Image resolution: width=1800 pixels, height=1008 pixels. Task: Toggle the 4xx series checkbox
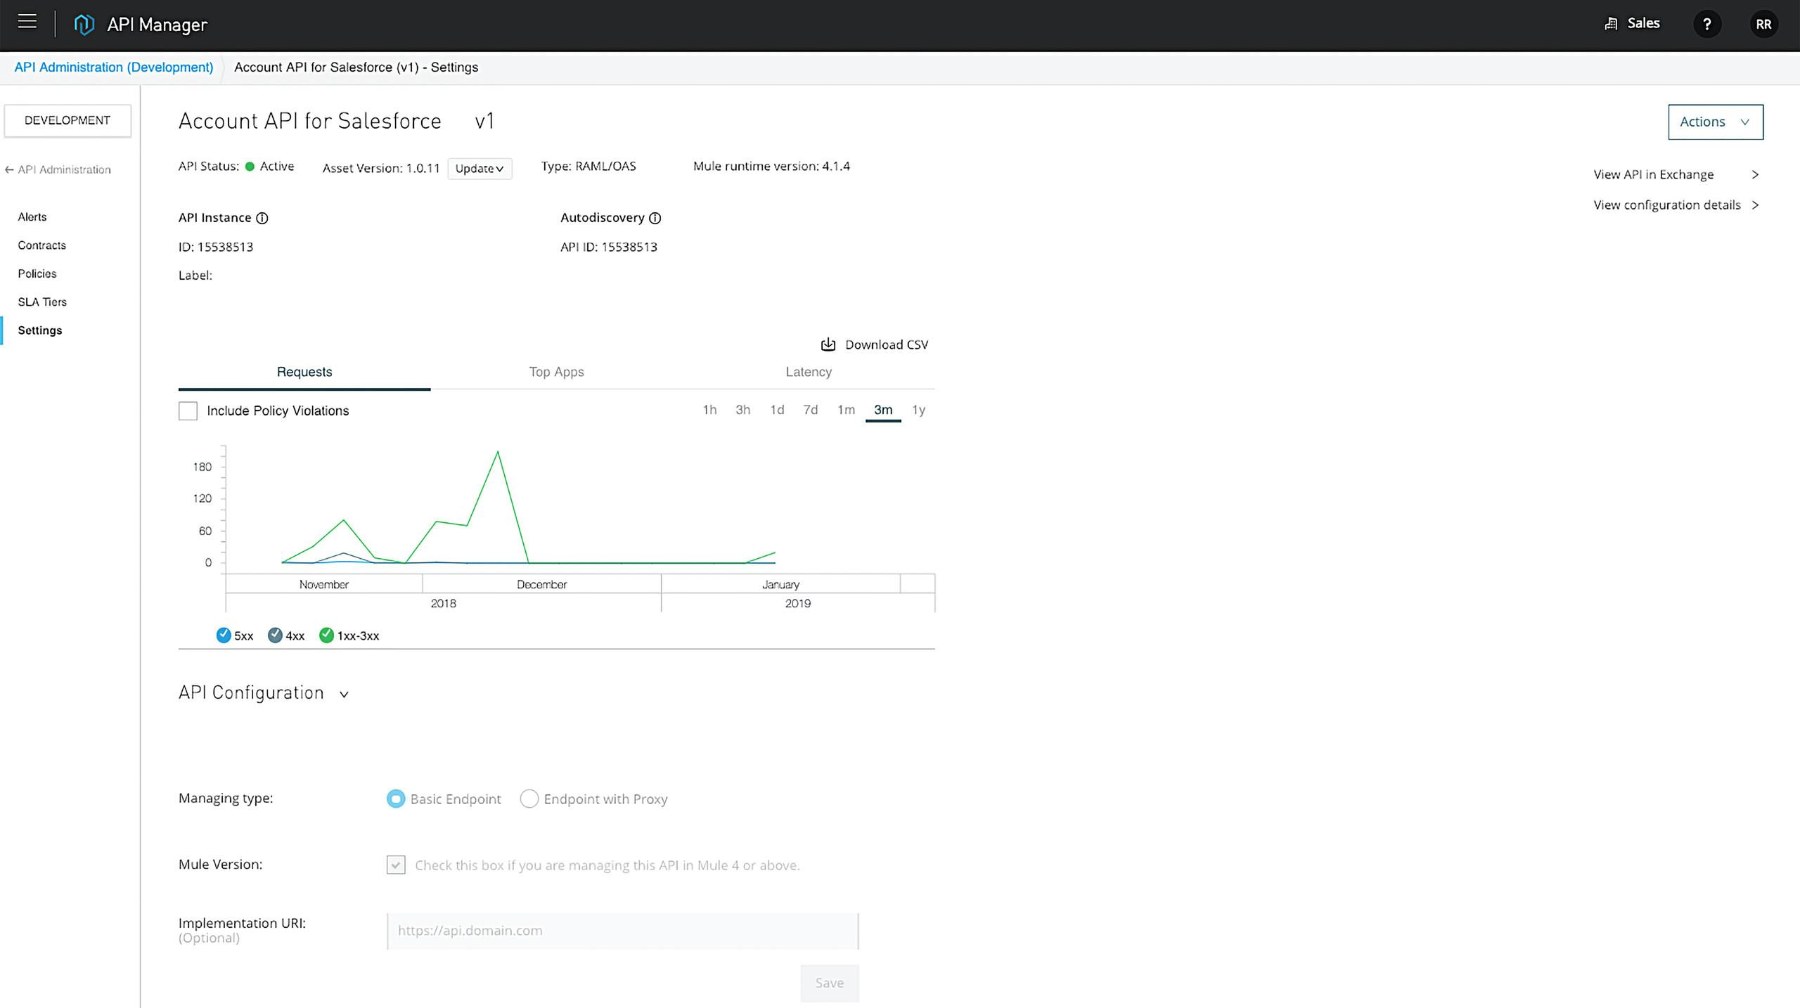[275, 635]
